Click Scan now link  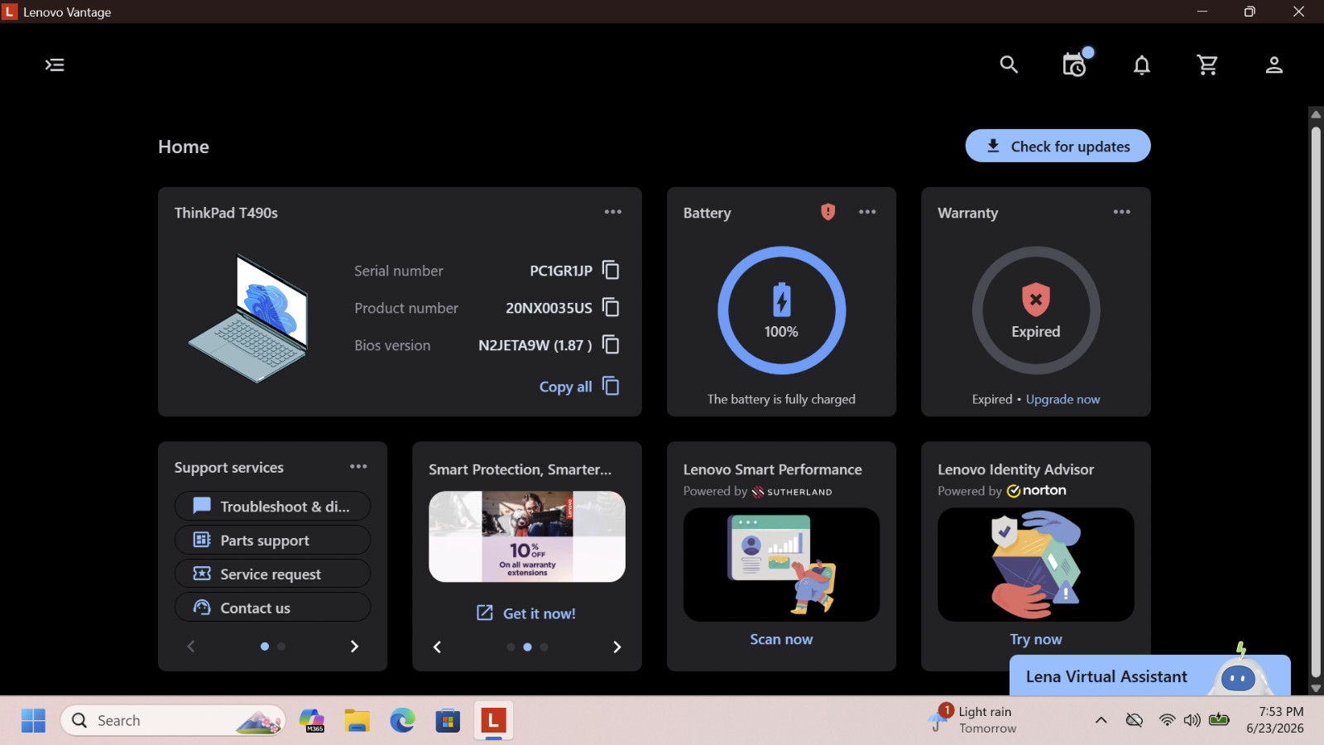point(781,639)
